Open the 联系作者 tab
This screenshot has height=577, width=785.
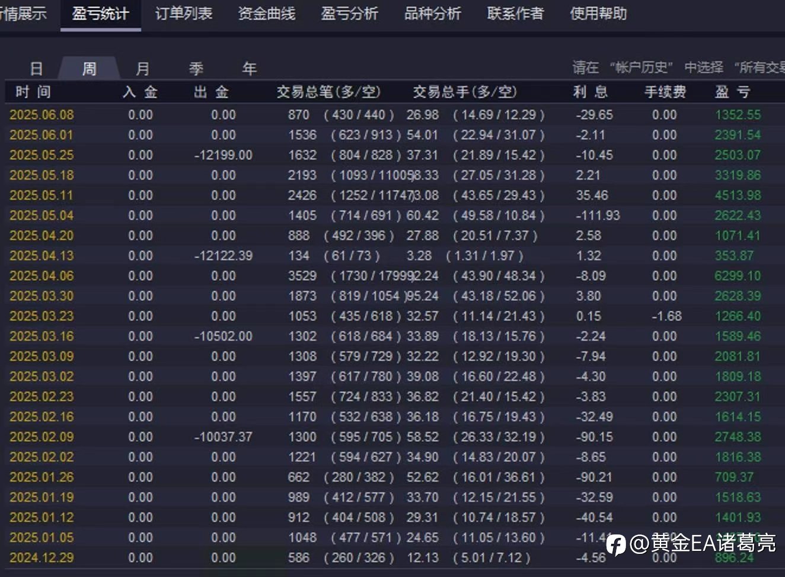coord(516,14)
